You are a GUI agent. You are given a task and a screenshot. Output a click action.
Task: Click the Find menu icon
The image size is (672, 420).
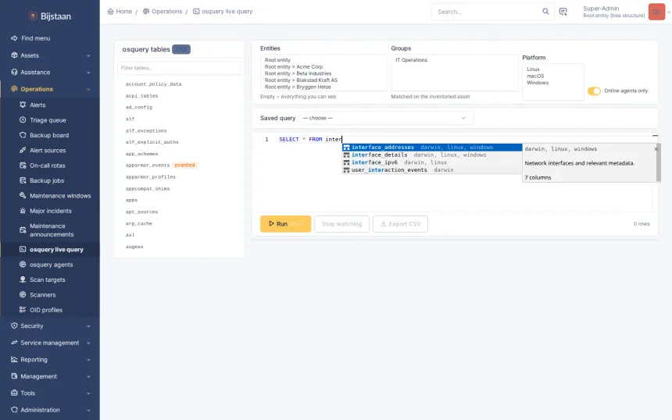pyautogui.click(x=14, y=38)
